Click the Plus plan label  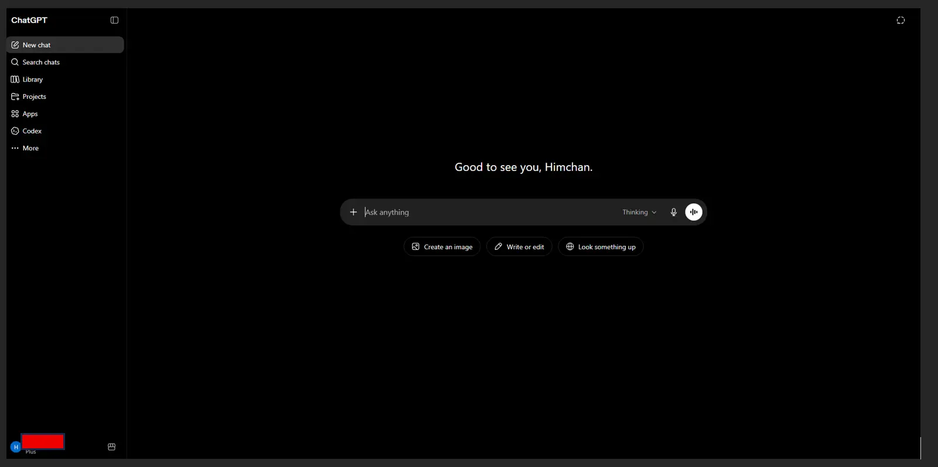pyautogui.click(x=30, y=452)
